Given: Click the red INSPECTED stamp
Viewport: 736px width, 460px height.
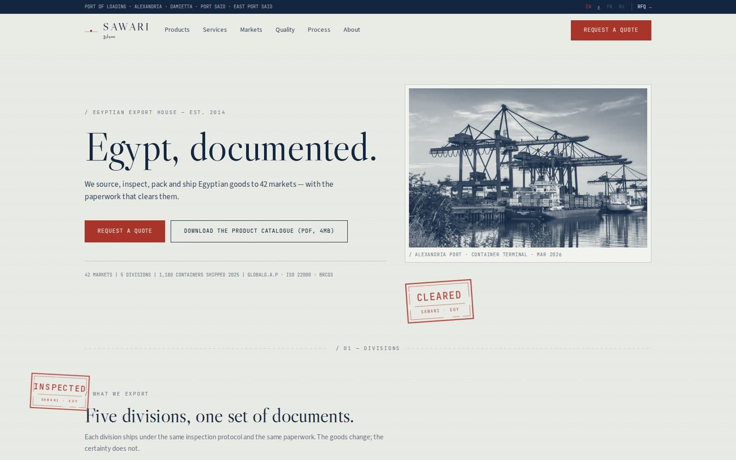Looking at the screenshot, I should point(60,391).
